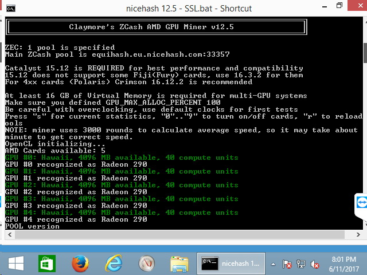The width and height of the screenshot is (367, 275).
Task: Click the 'POOL version' line
Action: [32, 226]
